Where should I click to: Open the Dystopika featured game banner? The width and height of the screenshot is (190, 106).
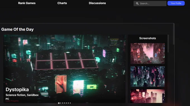[x=65, y=69]
